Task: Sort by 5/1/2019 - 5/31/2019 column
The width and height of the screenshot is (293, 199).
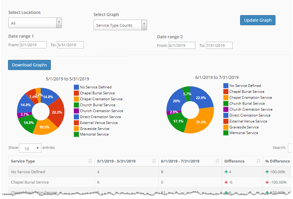Action: (126, 161)
